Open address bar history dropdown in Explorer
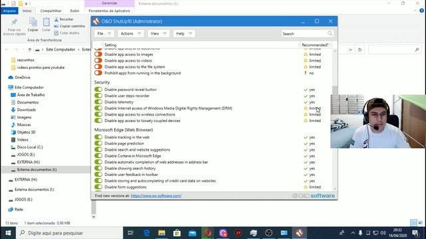426x239 pixels. [351, 50]
